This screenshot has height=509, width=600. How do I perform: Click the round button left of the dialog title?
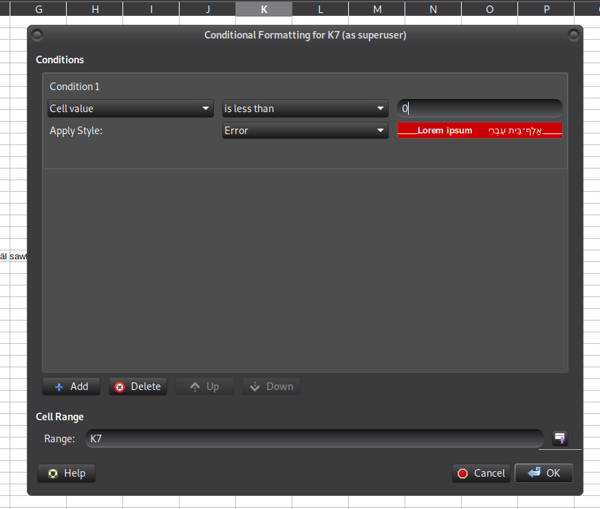tap(37, 35)
